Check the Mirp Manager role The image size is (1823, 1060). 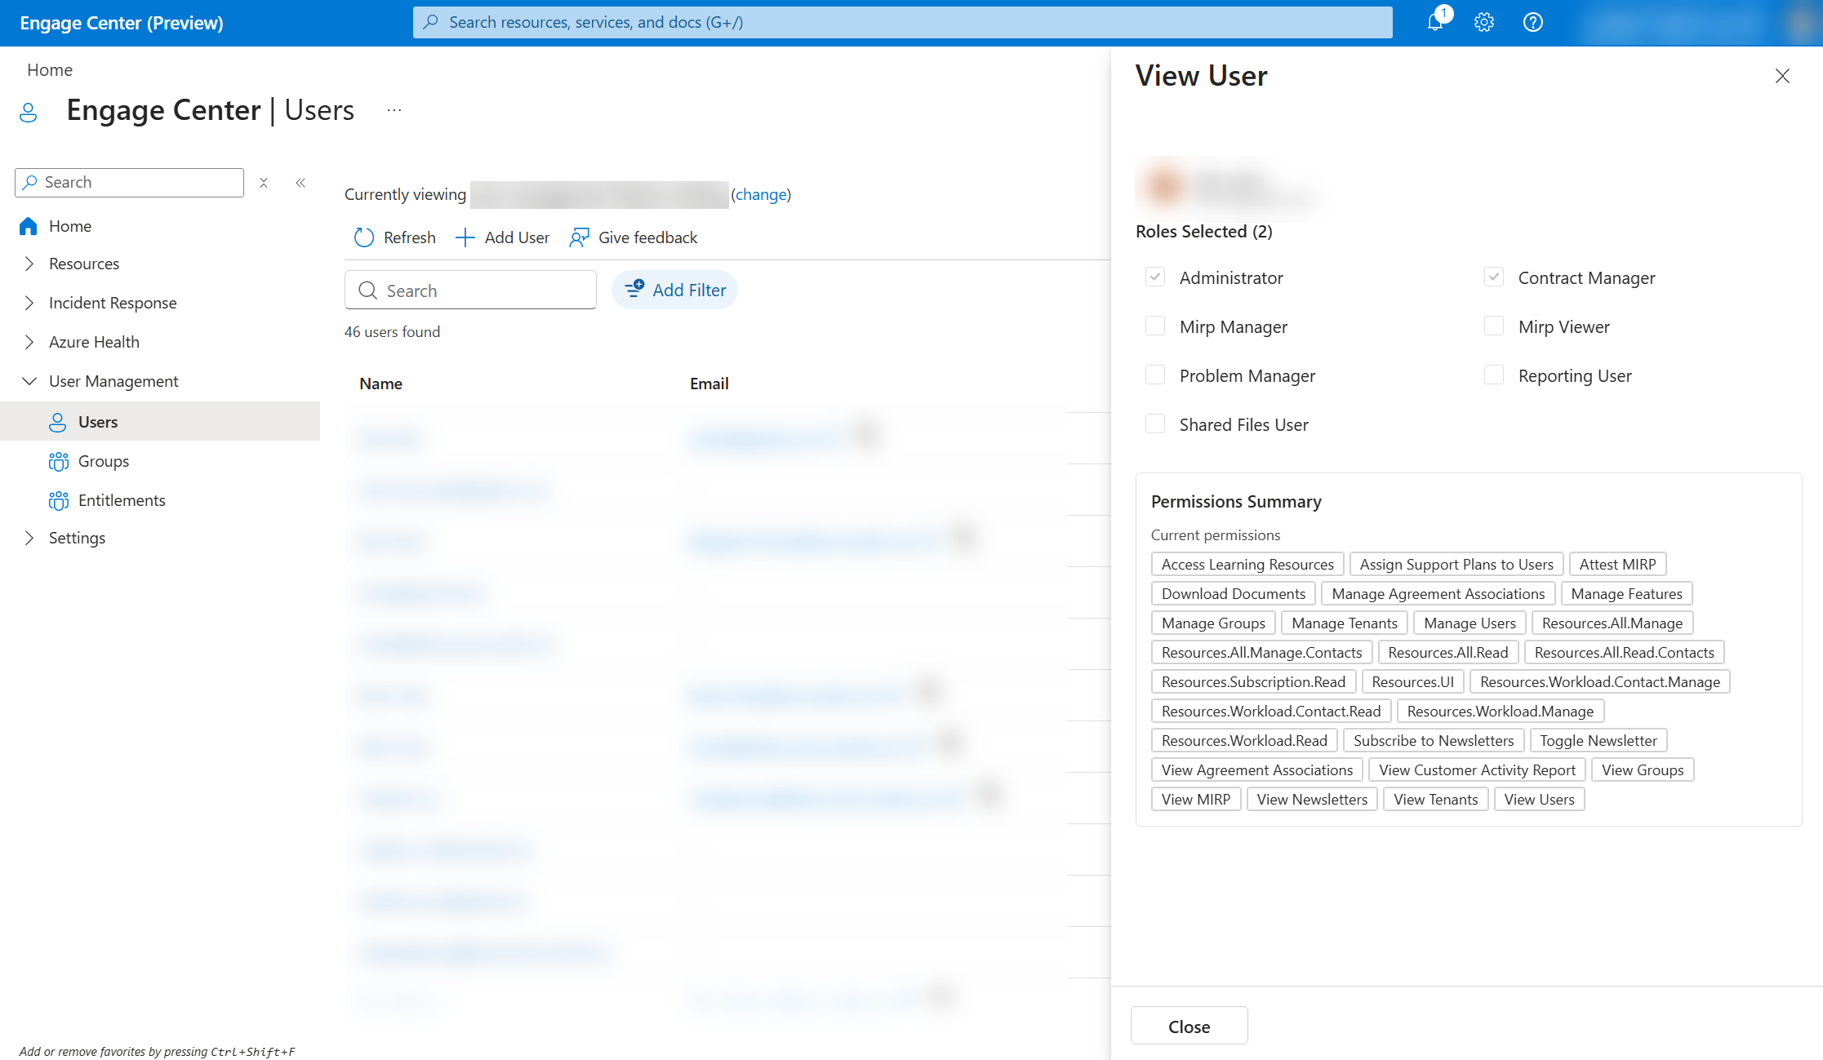[x=1155, y=326]
